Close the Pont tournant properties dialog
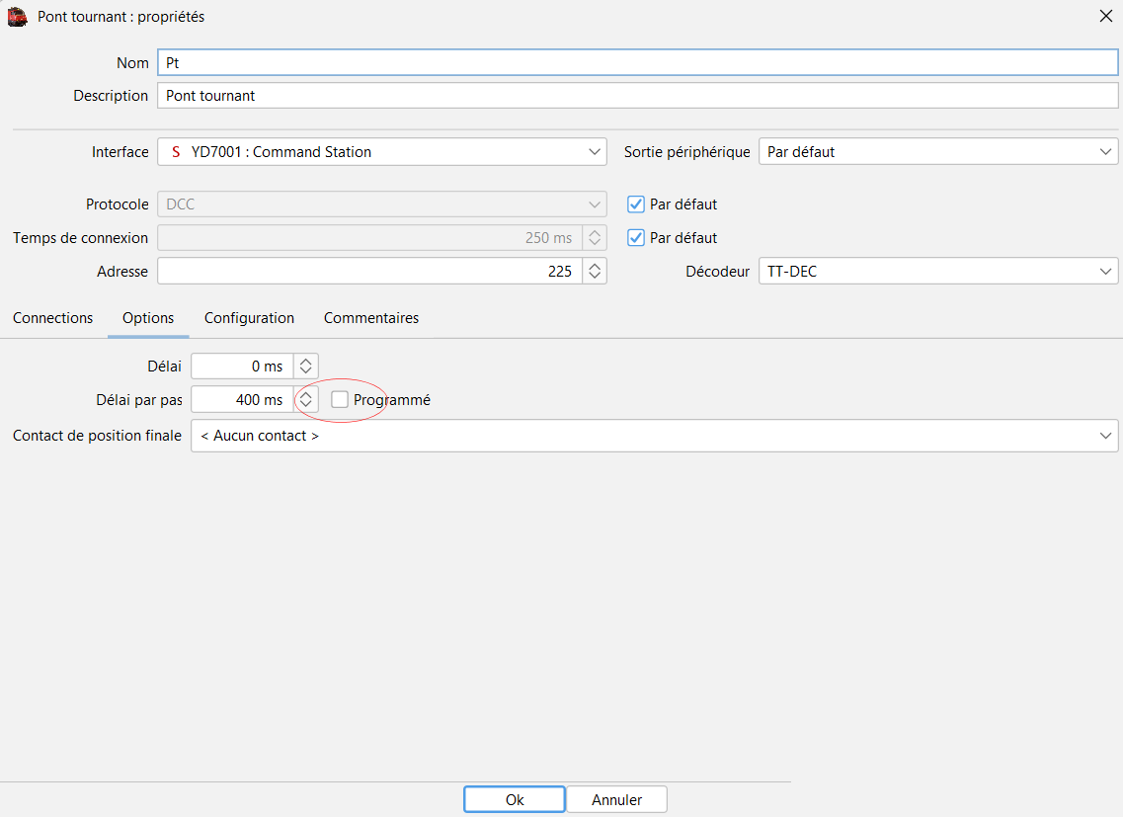Screen dimensions: 1123x817 tap(1106, 16)
